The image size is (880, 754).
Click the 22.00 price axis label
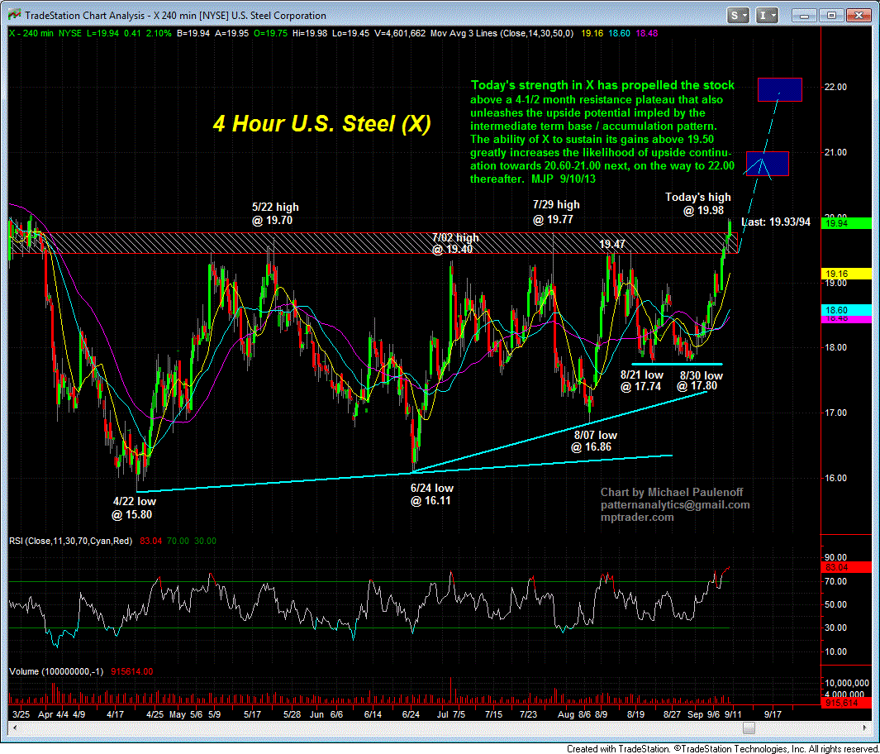pos(835,87)
